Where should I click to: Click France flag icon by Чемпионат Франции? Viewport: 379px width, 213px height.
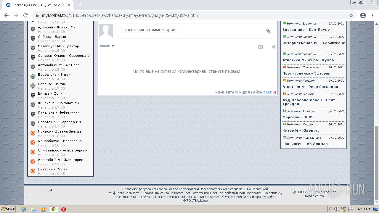[284, 111]
